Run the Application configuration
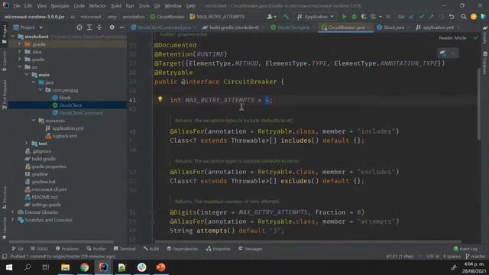Viewport: 489px width, 275px height. coord(345,17)
